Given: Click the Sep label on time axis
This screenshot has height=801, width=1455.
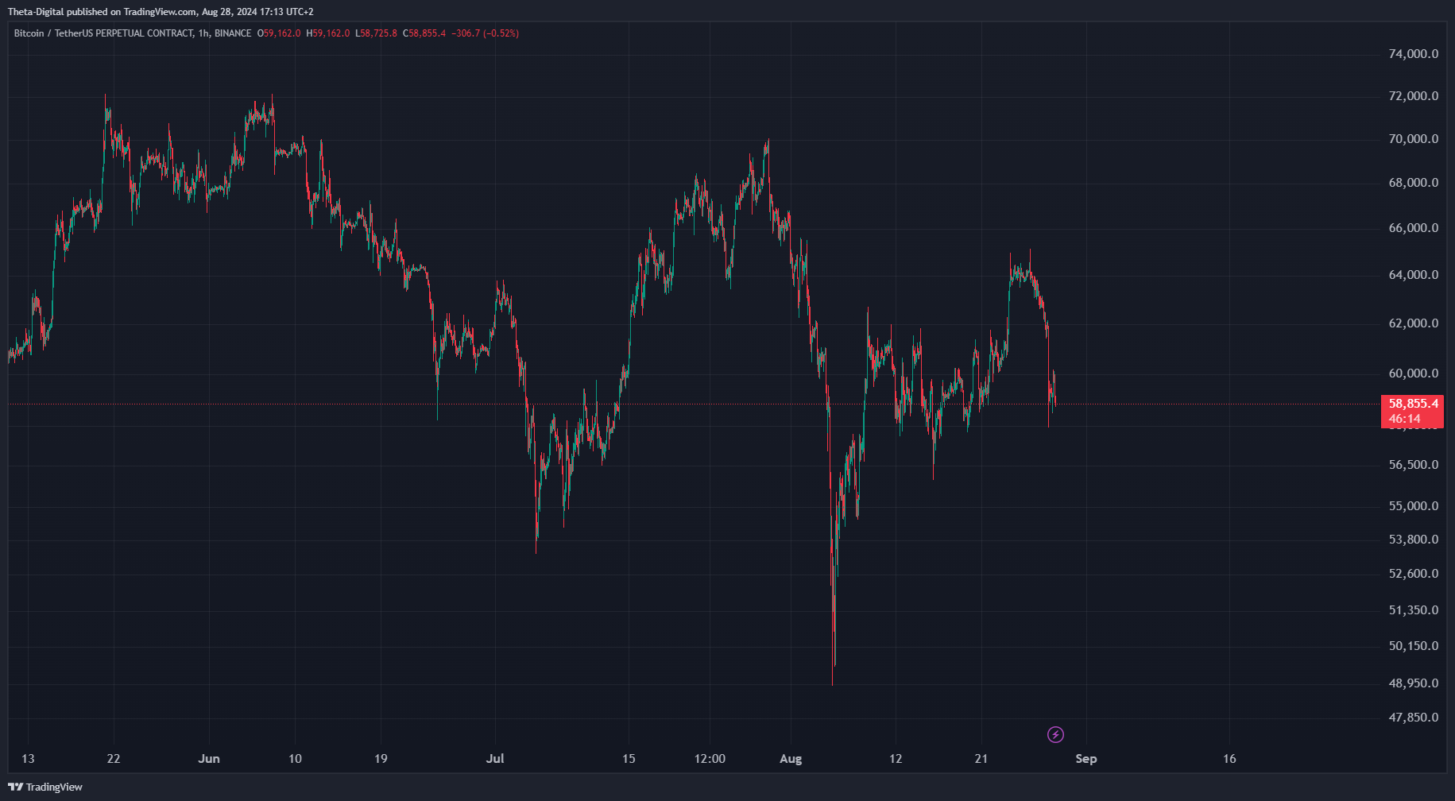Looking at the screenshot, I should point(1086,759).
